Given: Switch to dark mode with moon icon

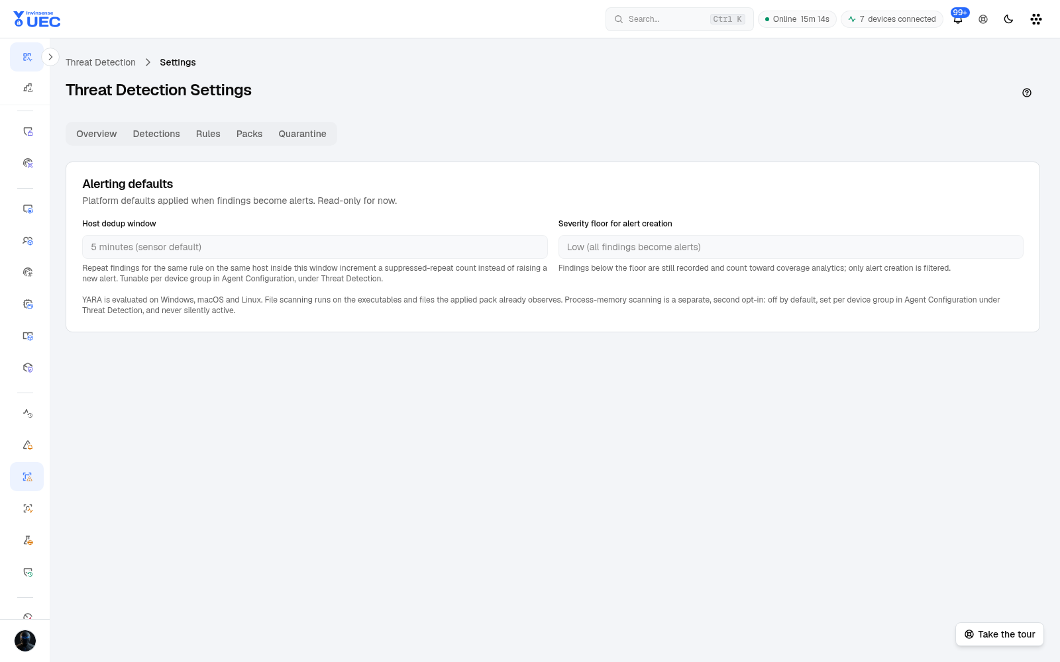Looking at the screenshot, I should (1008, 19).
